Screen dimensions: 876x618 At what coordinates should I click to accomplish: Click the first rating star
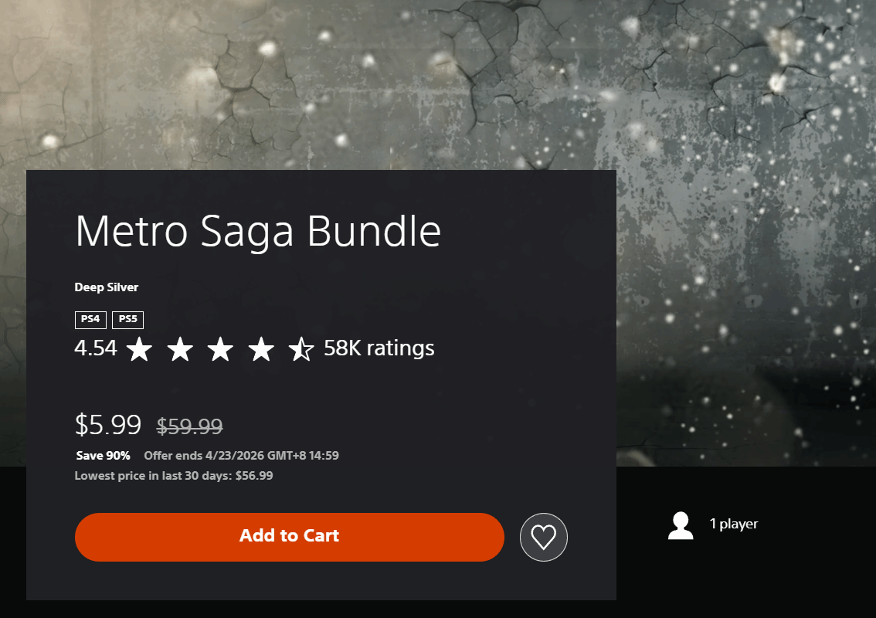coord(140,349)
